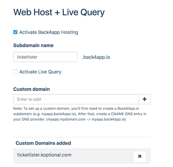Enable the Activate Live Query checkbox

point(15,72)
